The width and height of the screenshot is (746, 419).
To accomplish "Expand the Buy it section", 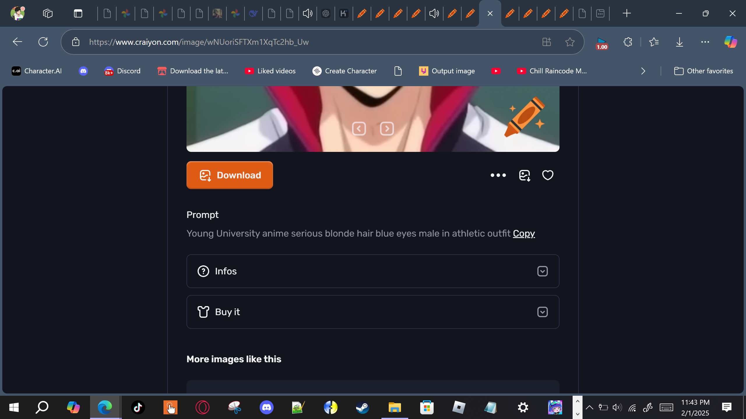I will point(542,312).
